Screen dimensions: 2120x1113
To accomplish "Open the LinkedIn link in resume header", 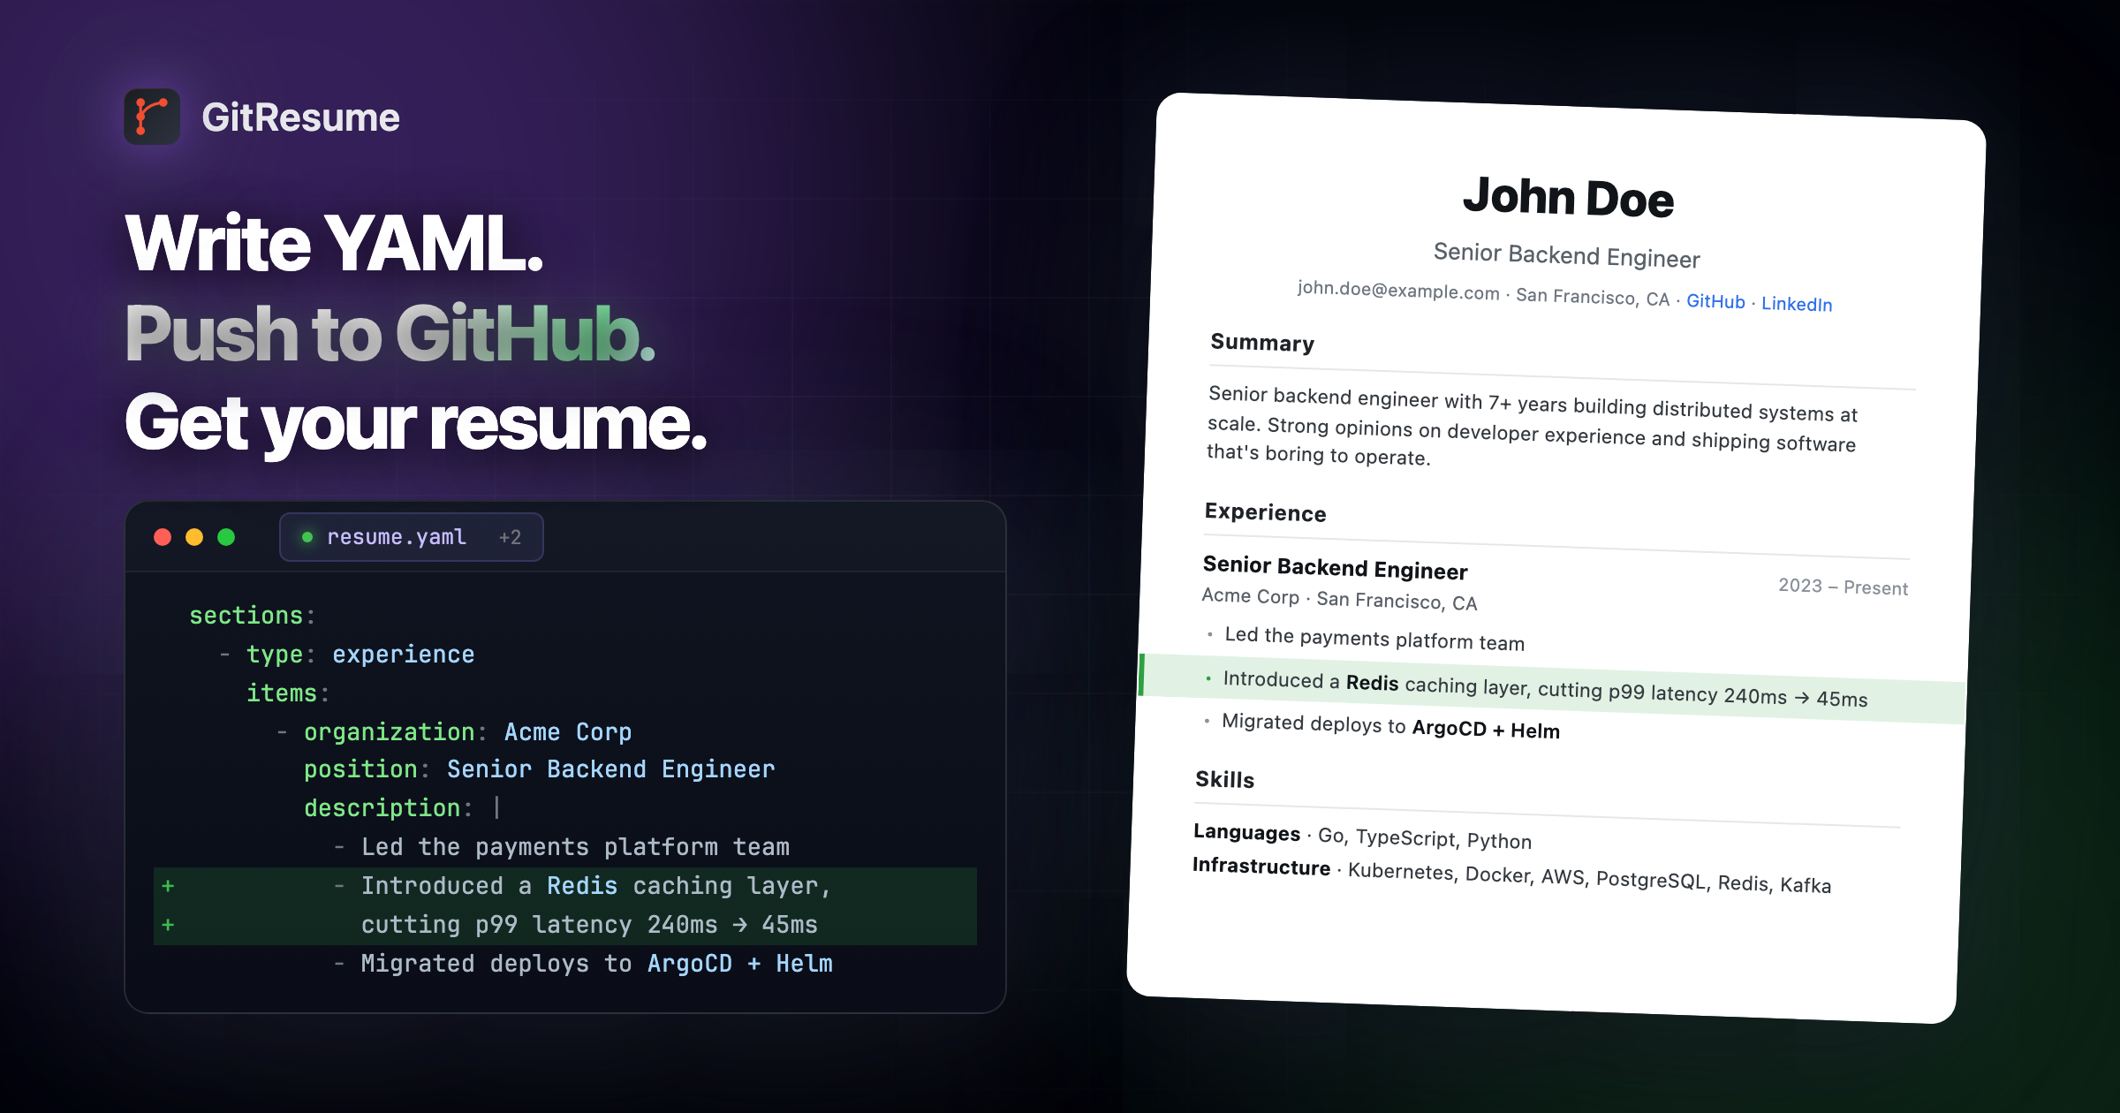I will [1797, 304].
